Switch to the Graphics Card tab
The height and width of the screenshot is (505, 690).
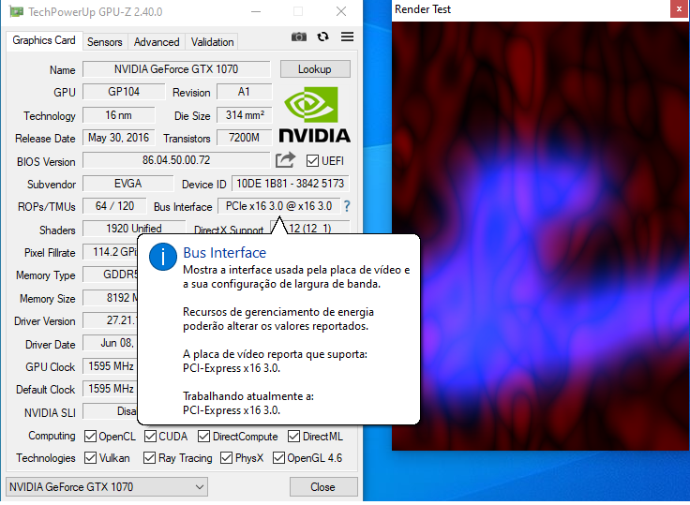[x=44, y=40]
